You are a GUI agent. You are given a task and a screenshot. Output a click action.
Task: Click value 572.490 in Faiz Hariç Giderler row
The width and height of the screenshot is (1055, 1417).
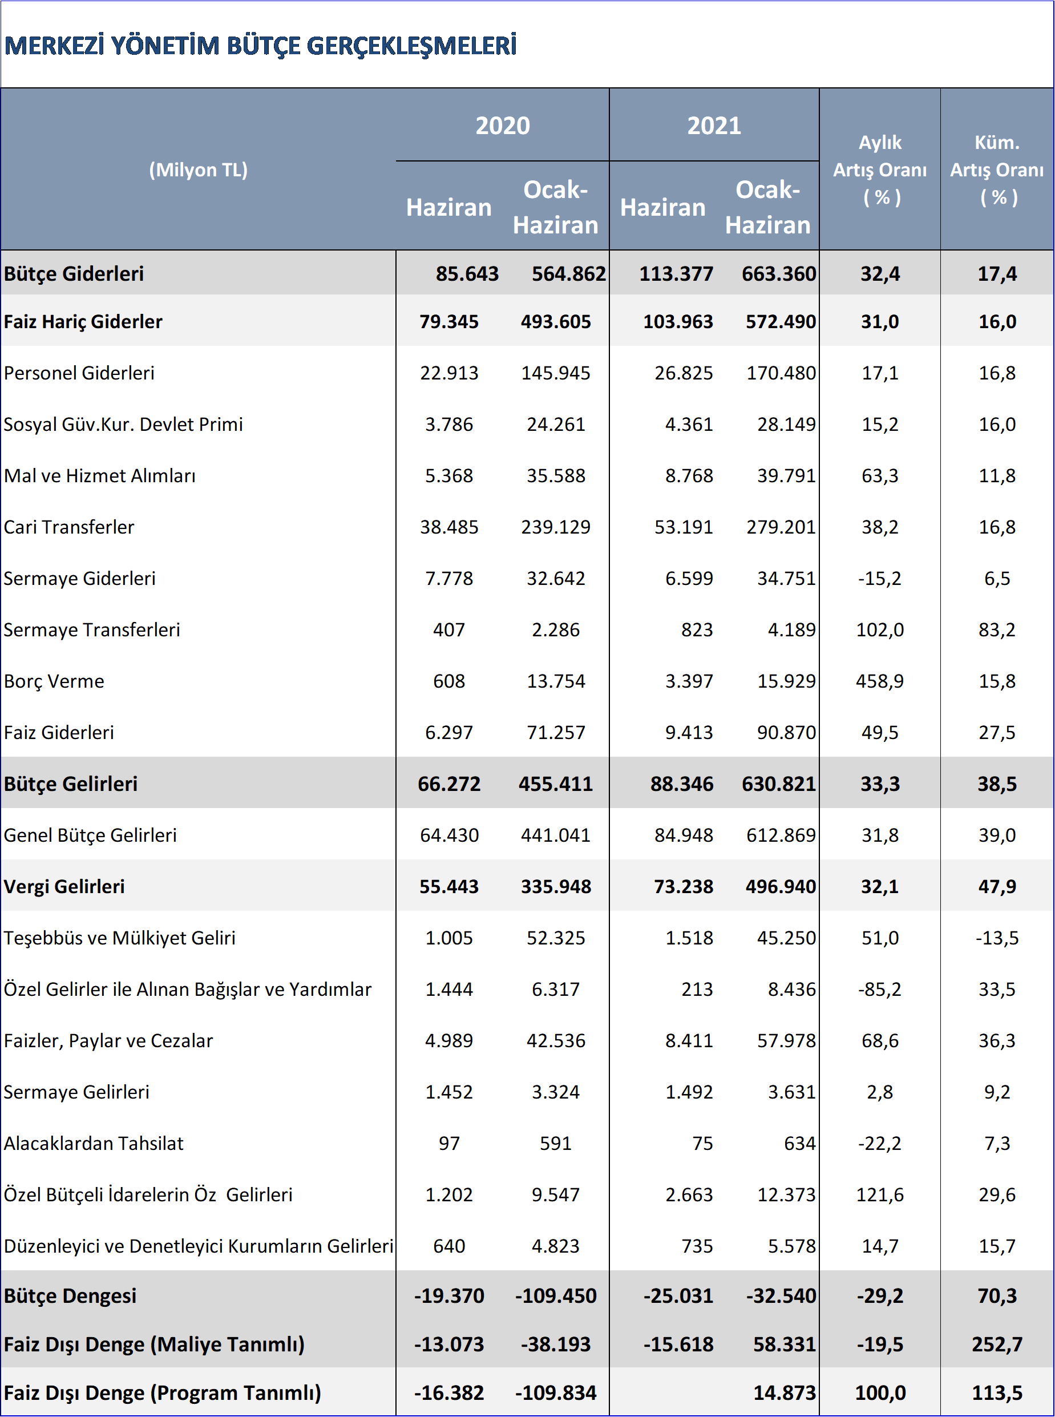(x=781, y=322)
